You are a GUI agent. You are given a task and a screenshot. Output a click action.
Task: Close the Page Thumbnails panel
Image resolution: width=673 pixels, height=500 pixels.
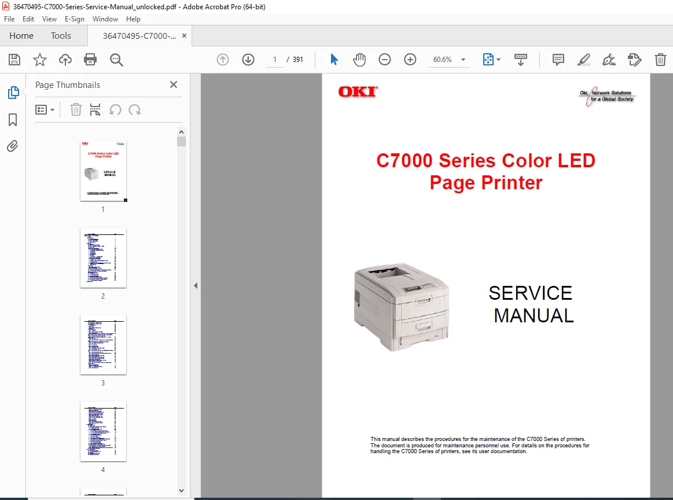[174, 84]
